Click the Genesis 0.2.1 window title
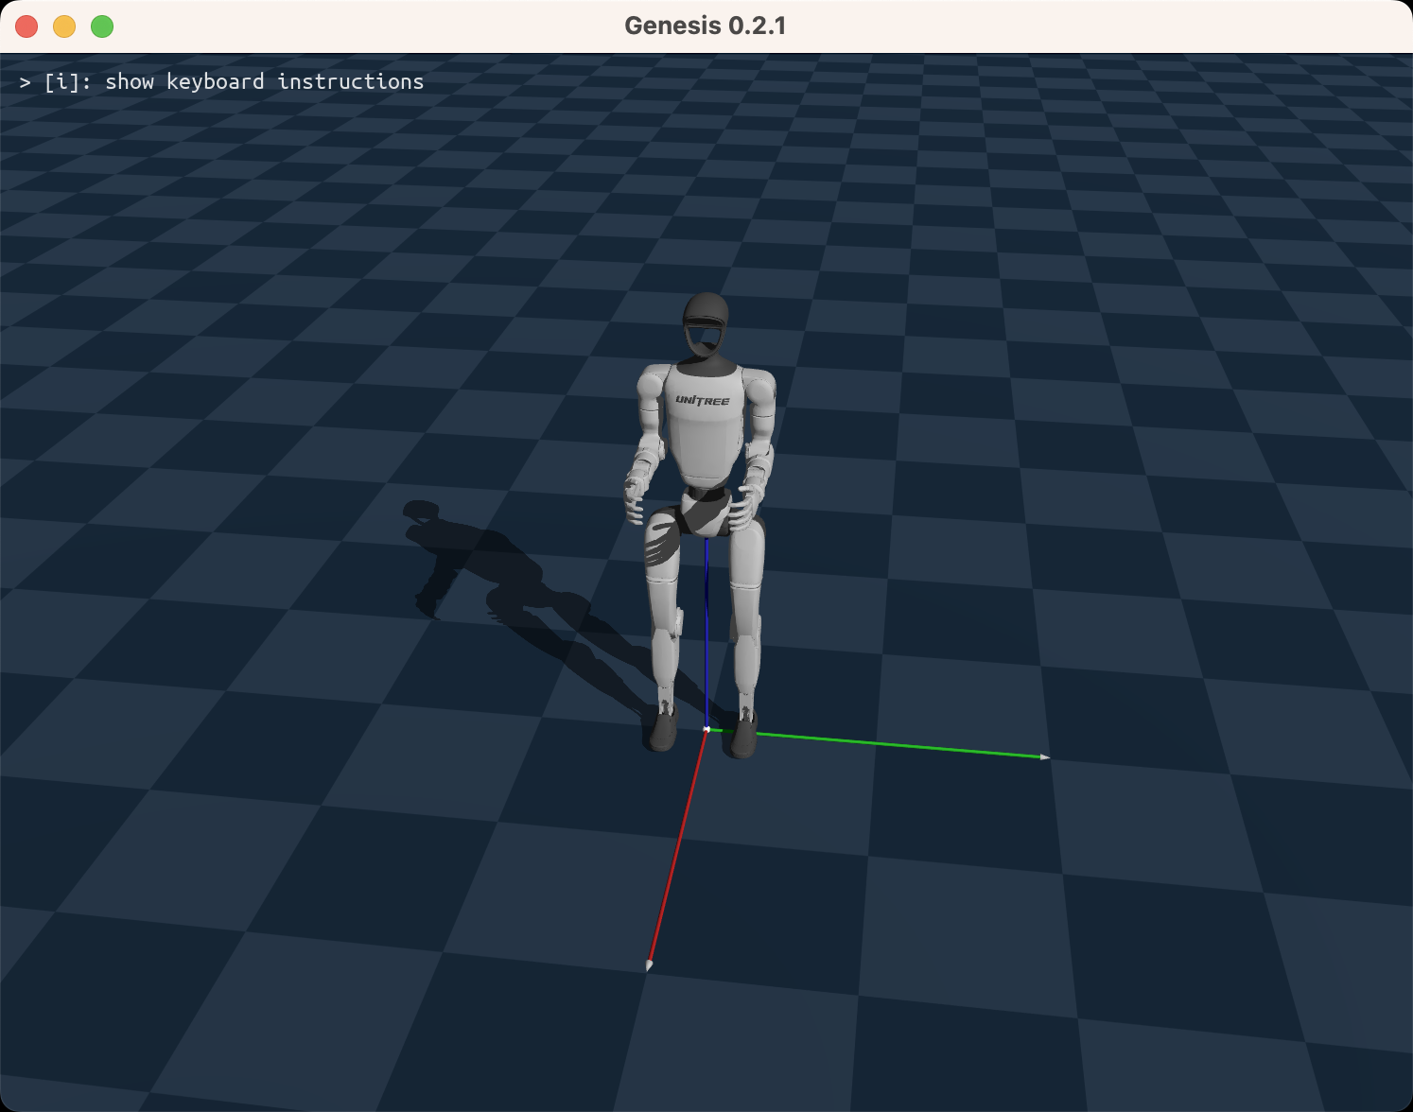This screenshot has height=1112, width=1413. pyautogui.click(x=706, y=26)
